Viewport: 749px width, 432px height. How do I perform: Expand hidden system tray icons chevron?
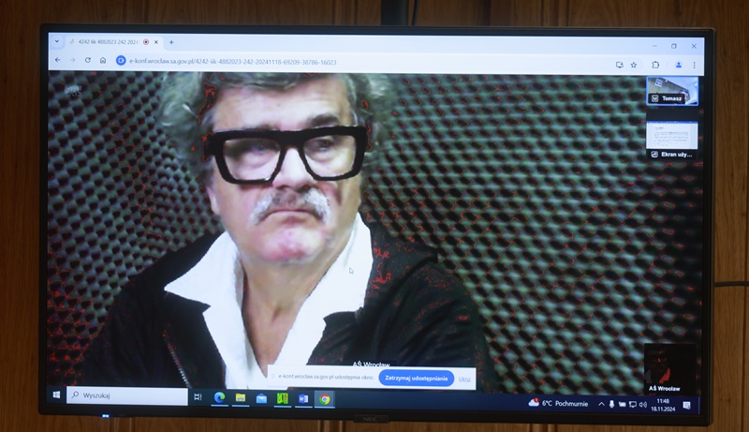600,404
